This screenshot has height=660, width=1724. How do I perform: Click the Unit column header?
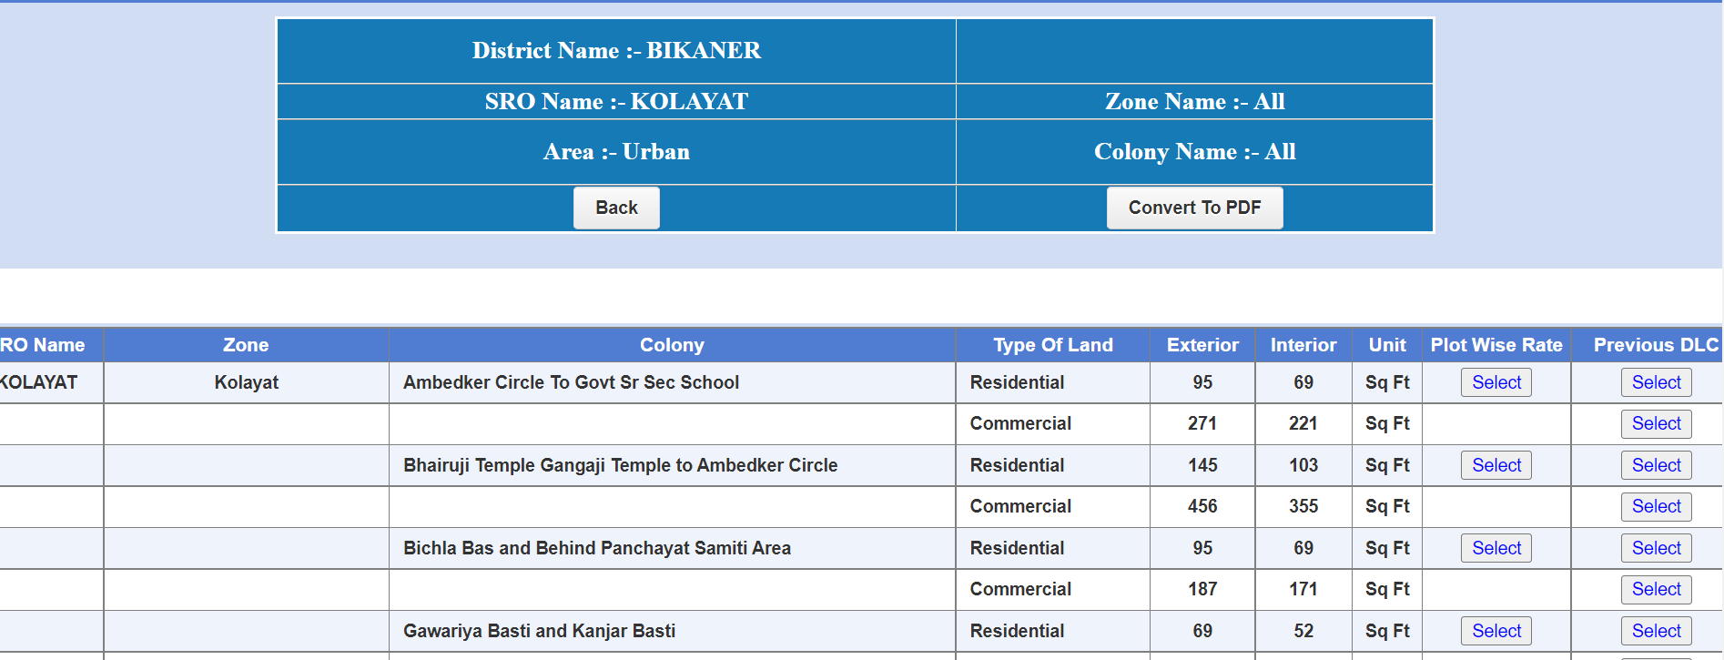pos(1387,345)
